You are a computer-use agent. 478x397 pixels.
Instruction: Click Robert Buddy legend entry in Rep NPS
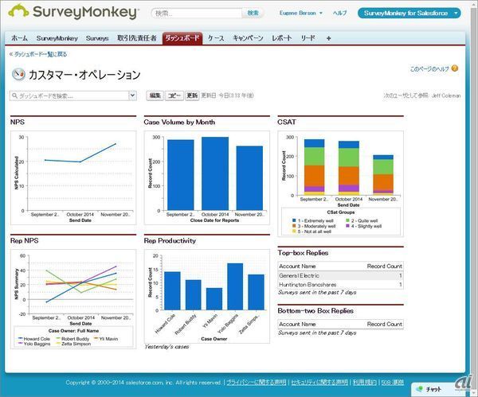pyautogui.click(x=72, y=339)
